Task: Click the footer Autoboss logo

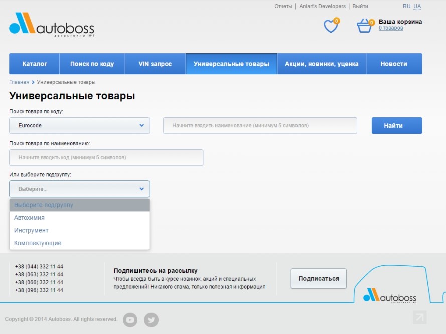Action: (x=390, y=296)
